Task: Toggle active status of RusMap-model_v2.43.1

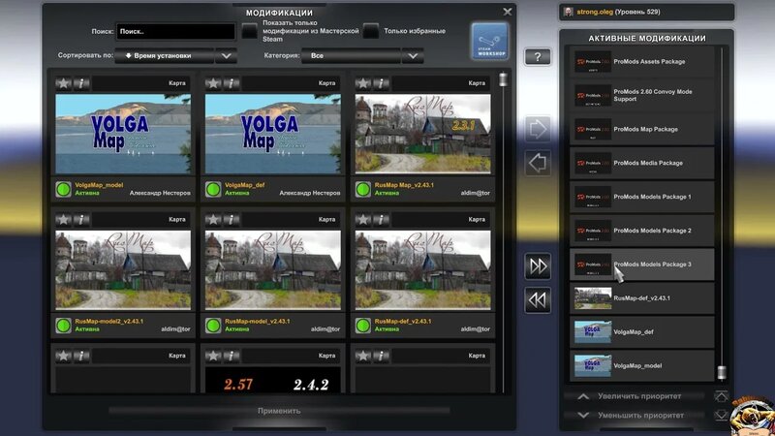Action: [x=213, y=326]
